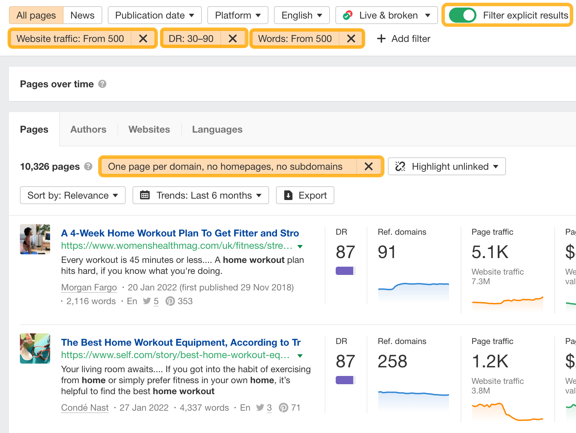Expand the URL details arrow on first result
This screenshot has height=433, width=576.
tap(300, 246)
